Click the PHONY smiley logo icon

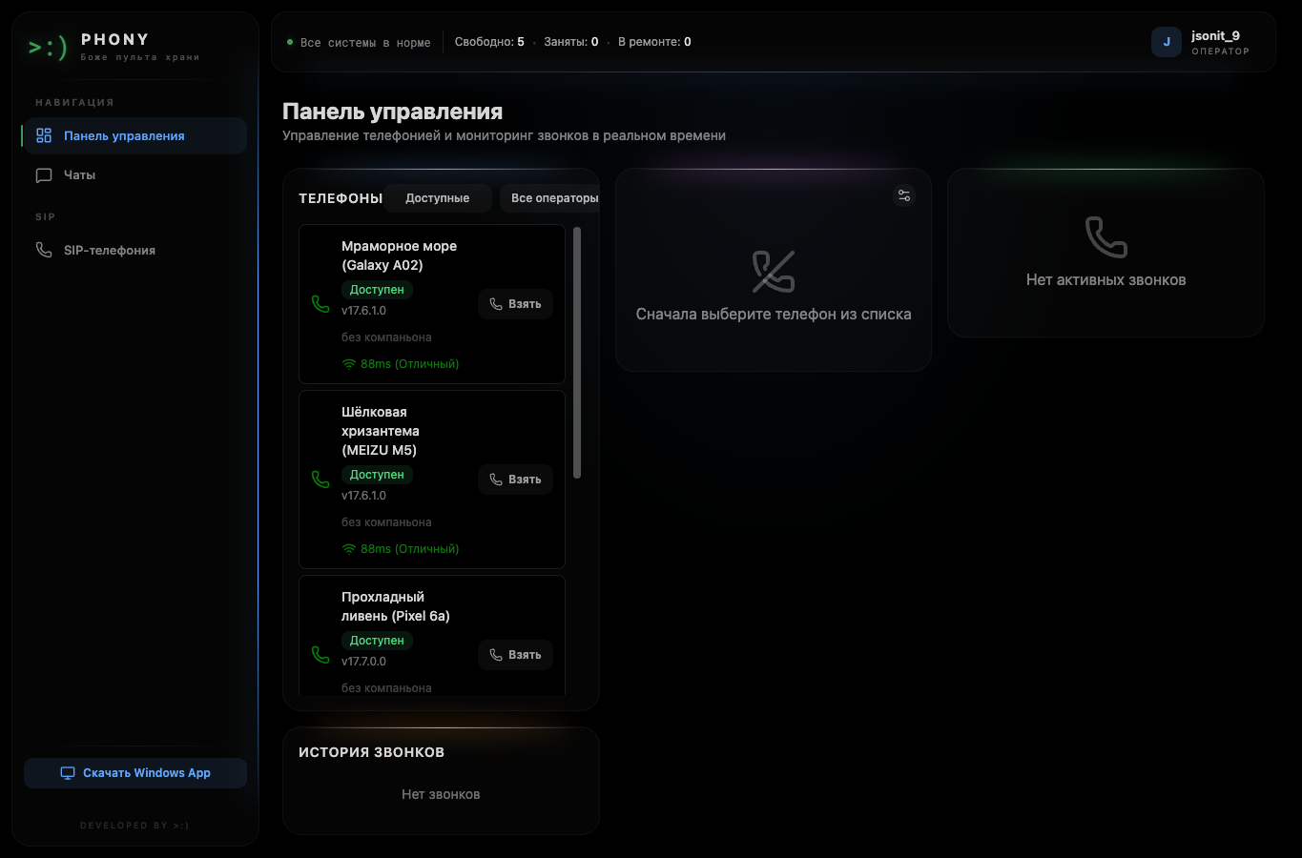point(48,47)
